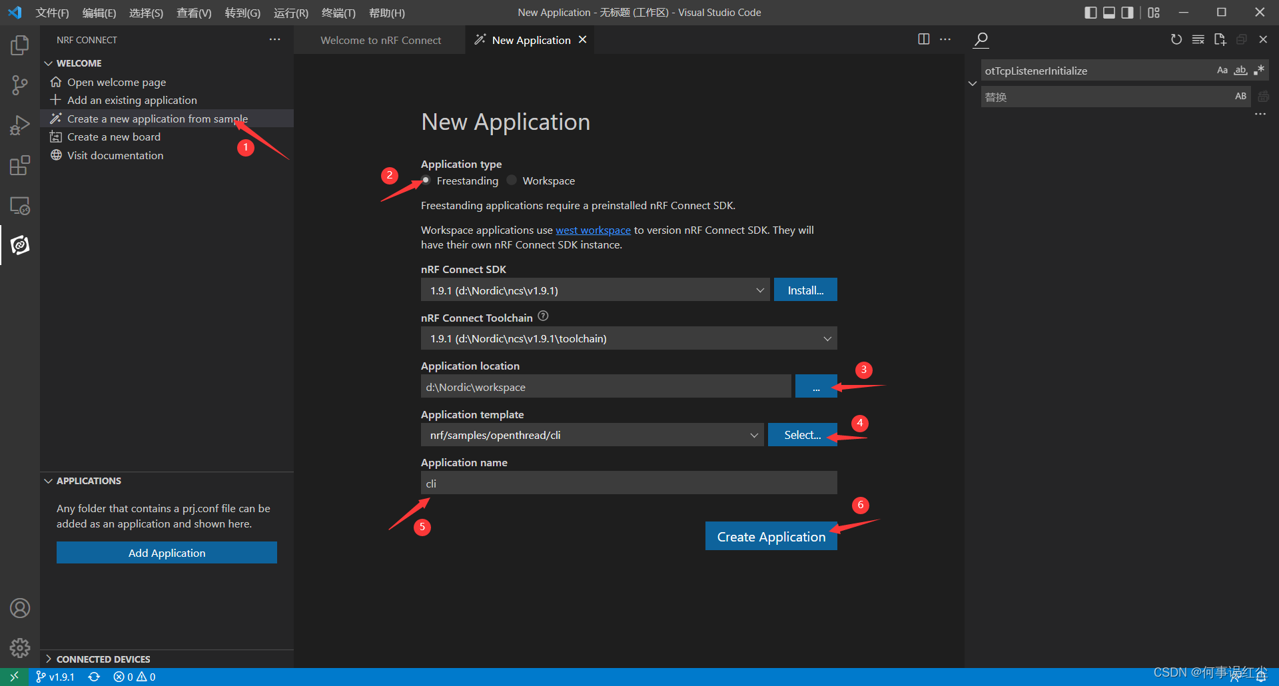Viewport: 1279px width, 686px height.
Task: Click Create a new board
Action: pyautogui.click(x=114, y=137)
